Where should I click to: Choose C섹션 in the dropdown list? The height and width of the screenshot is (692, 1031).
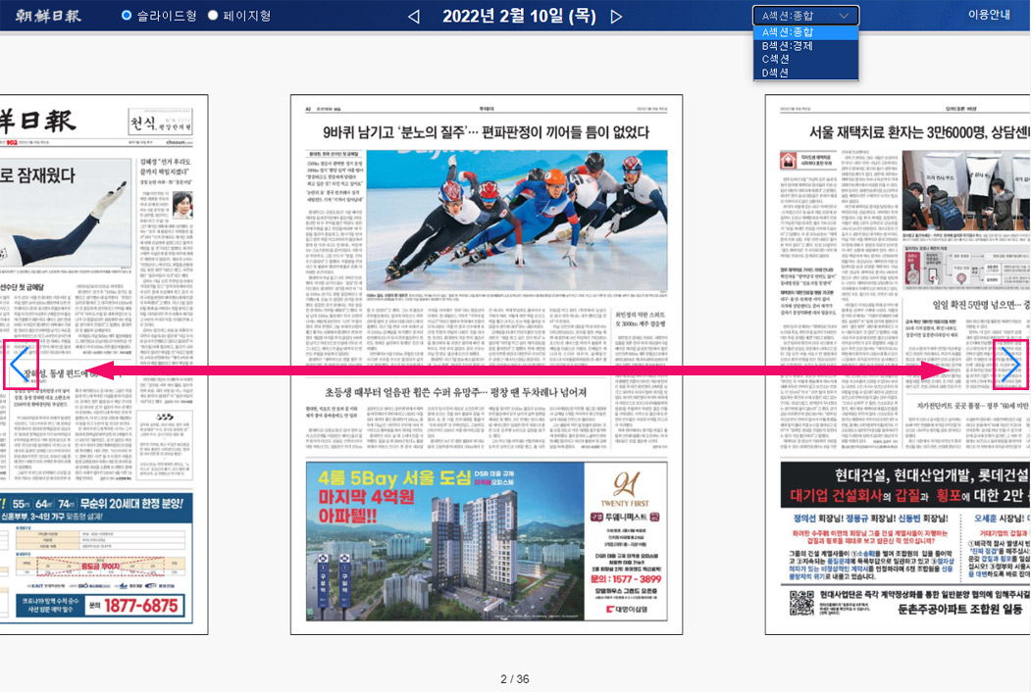coord(805,59)
